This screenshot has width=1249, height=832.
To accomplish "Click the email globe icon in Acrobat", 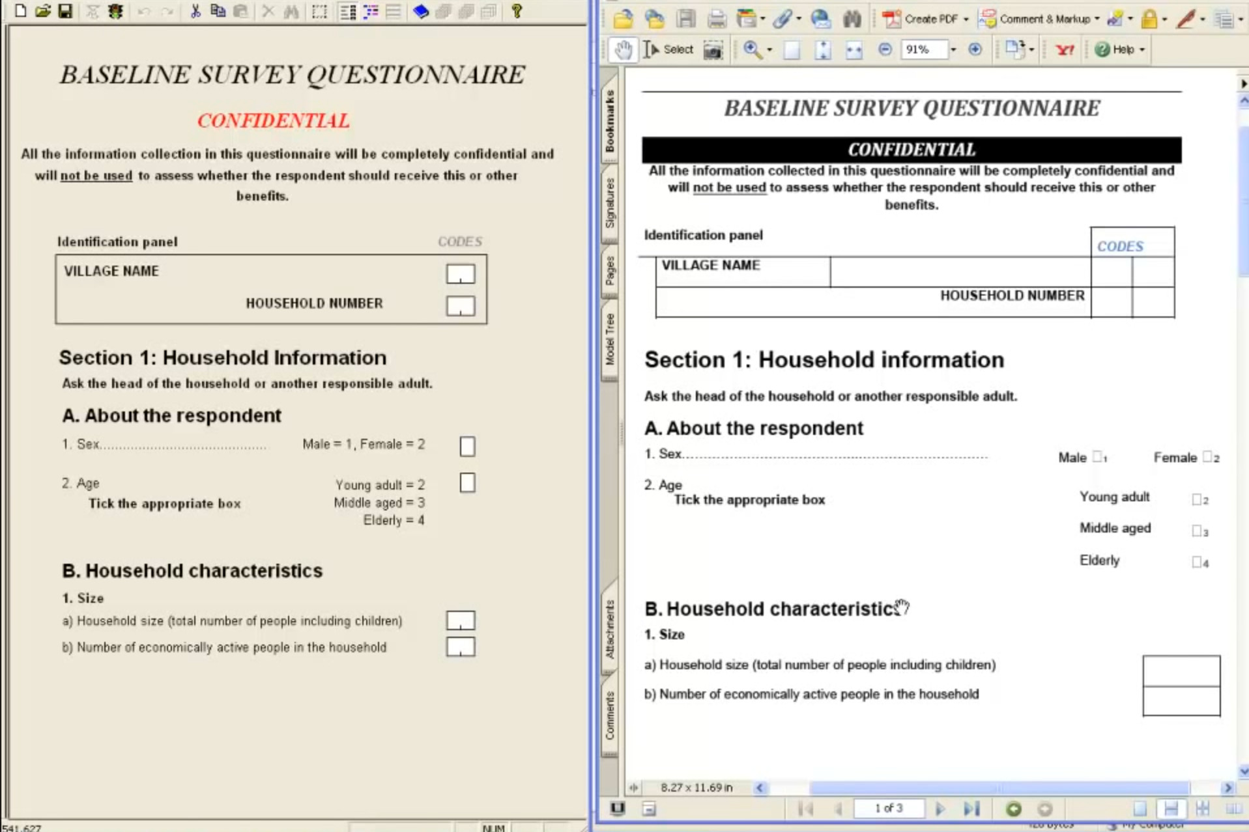I will click(x=820, y=19).
